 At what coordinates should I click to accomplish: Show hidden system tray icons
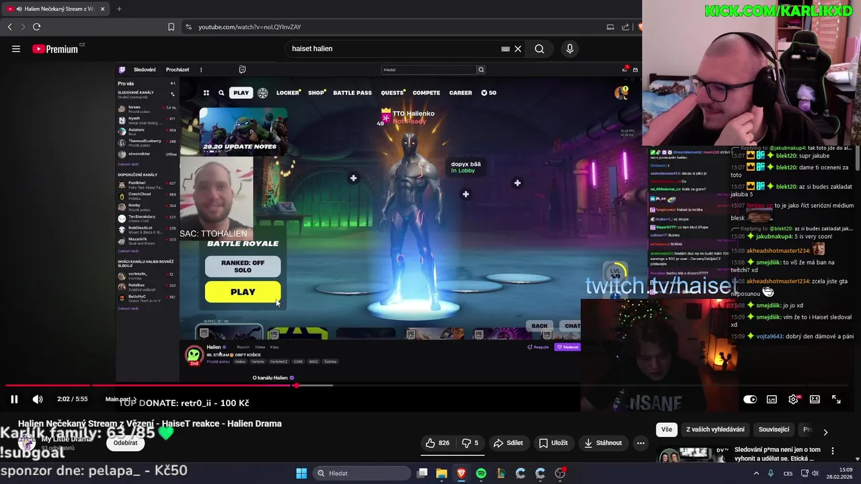[757, 473]
